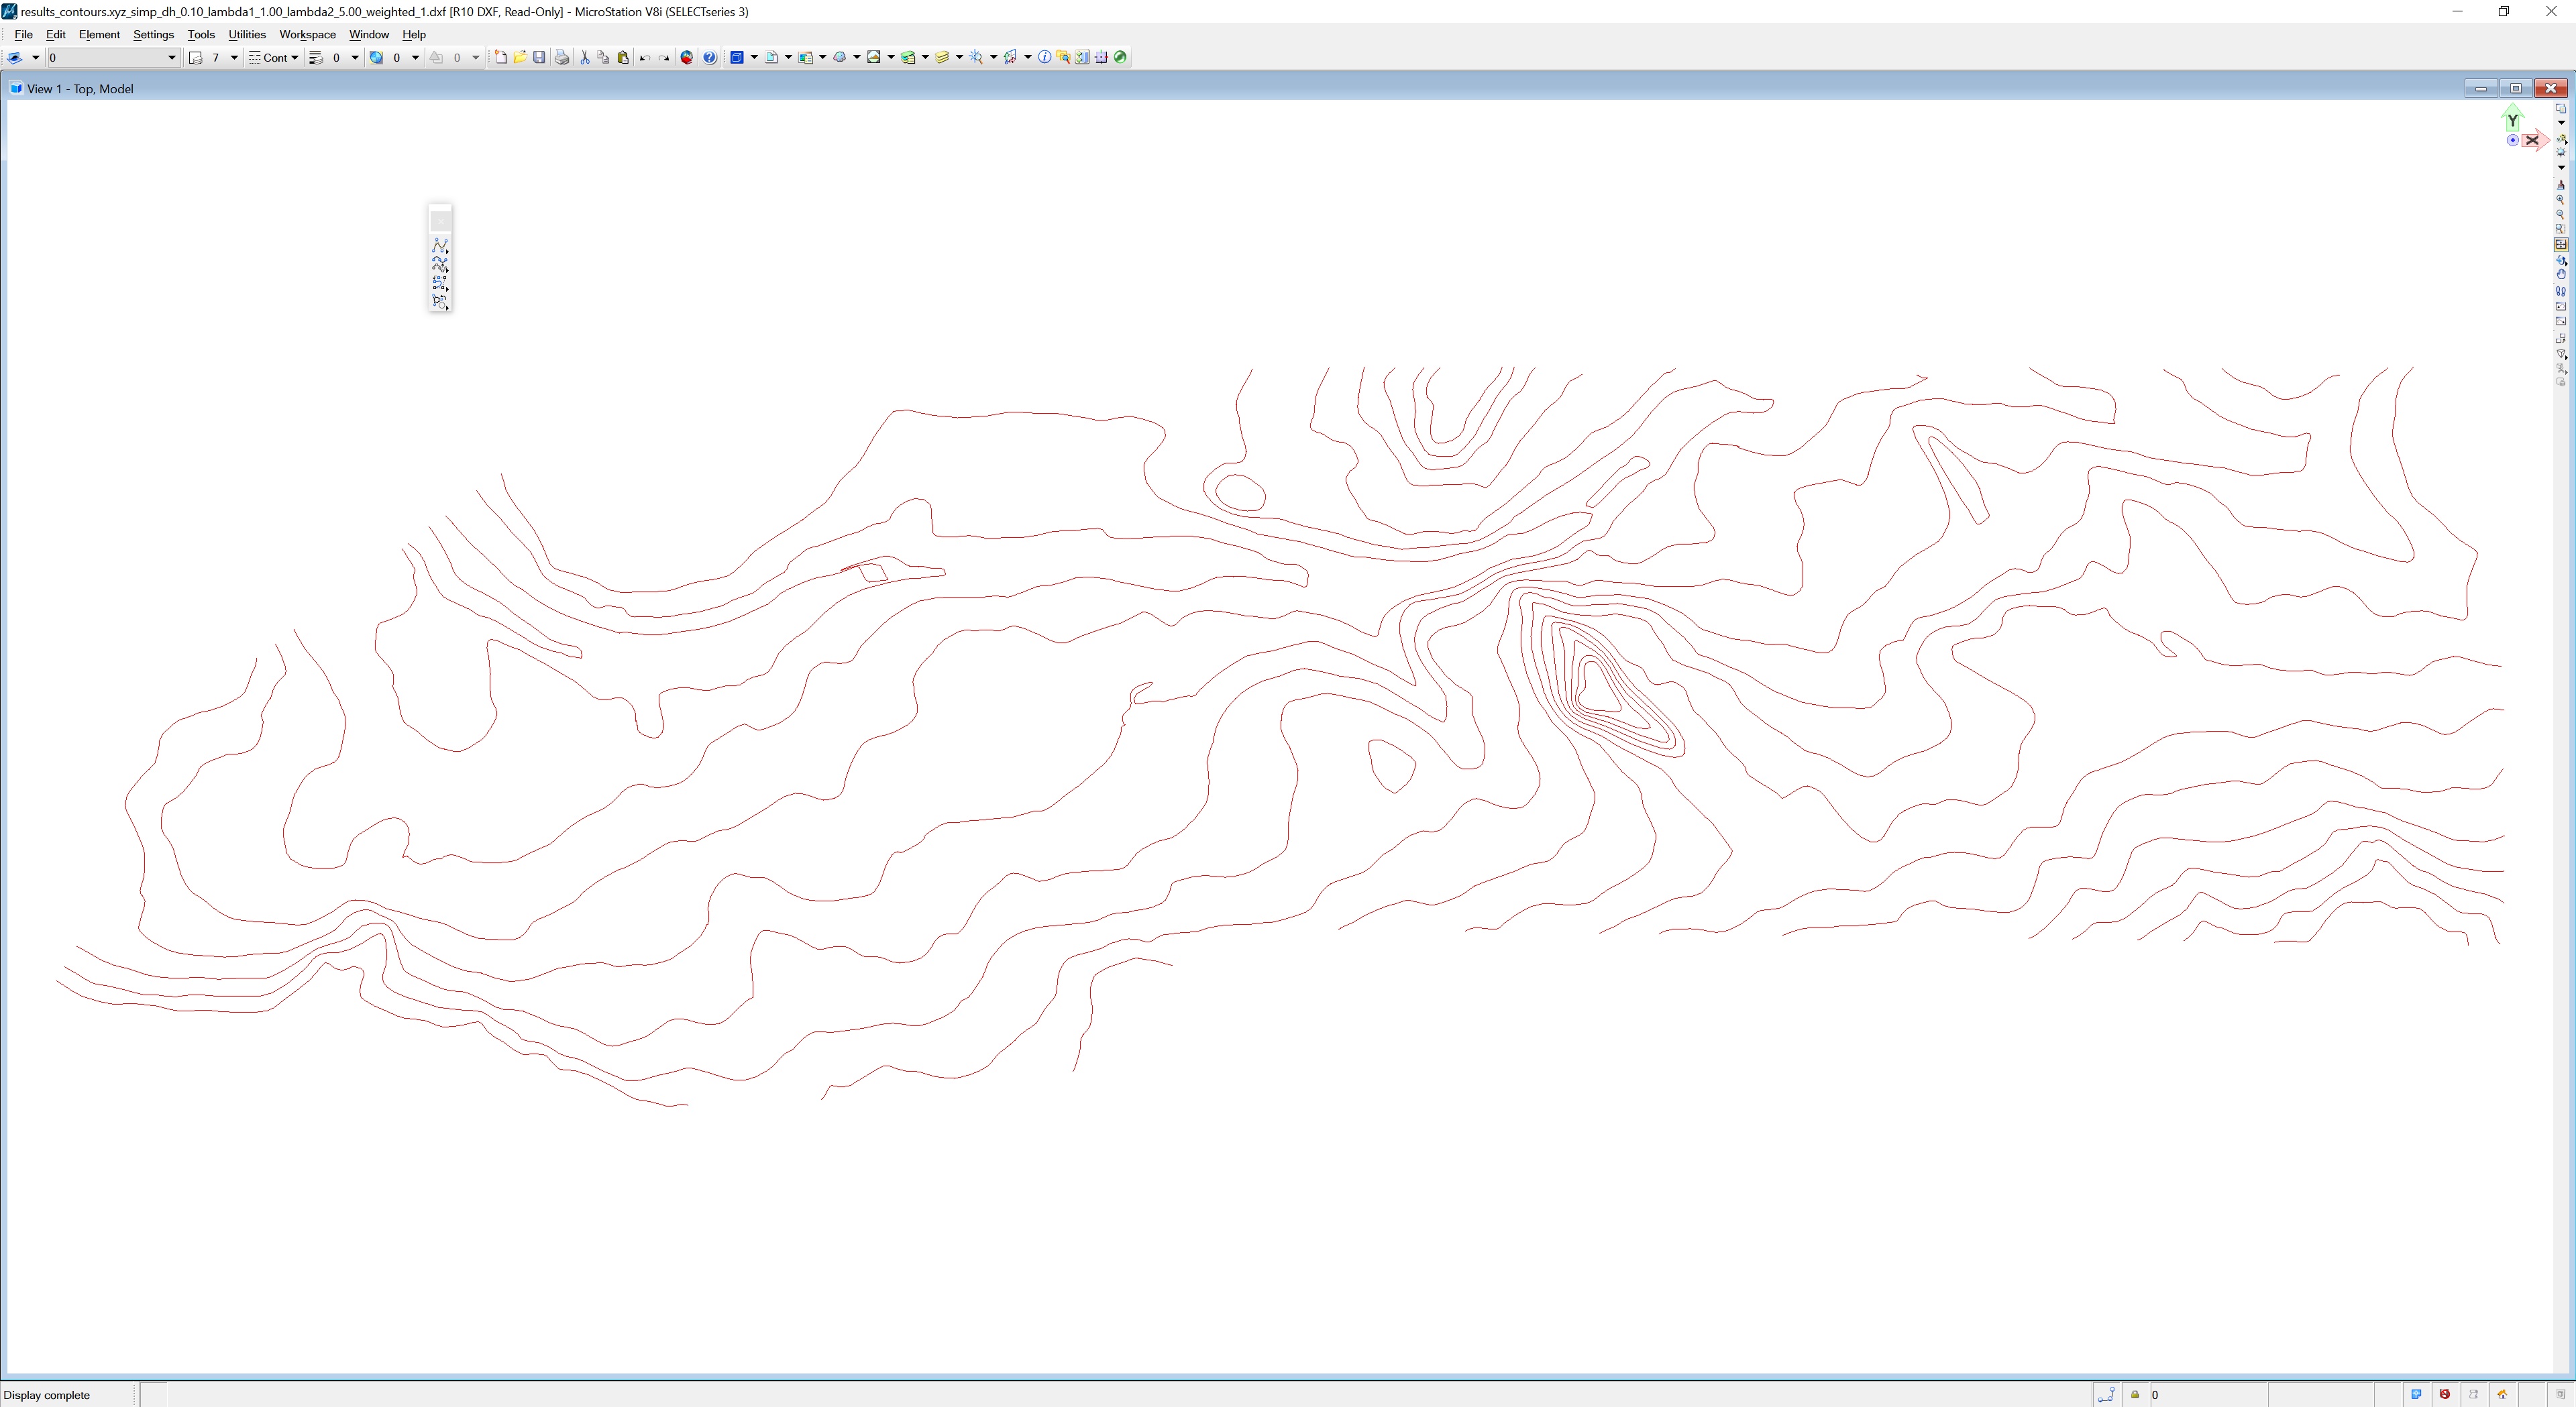Viewport: 2576px width, 1407px height.
Task: Click the Cut scissors icon
Action: [585, 58]
